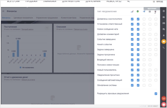Uncheck signal-bars checkbox for Задача просрочена

[x=132, y=55]
